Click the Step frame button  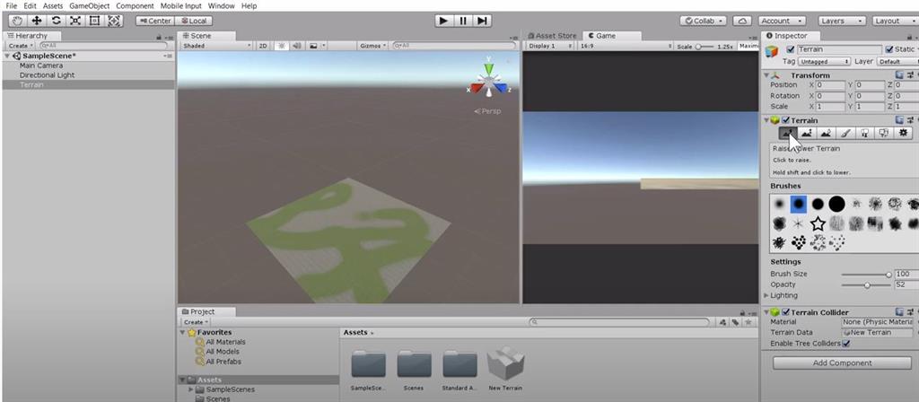(481, 21)
